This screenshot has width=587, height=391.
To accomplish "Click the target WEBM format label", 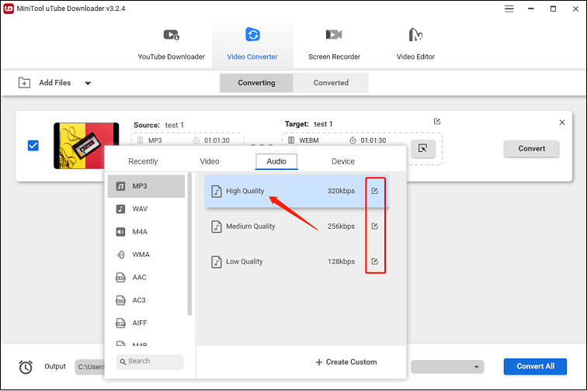I will pyautogui.click(x=309, y=140).
